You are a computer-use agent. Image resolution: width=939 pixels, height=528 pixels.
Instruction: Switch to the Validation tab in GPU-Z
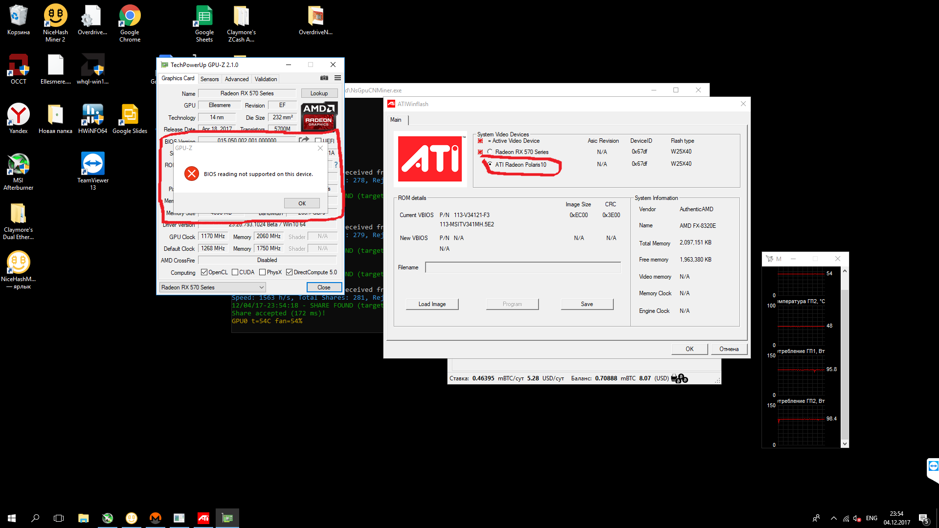tap(266, 79)
